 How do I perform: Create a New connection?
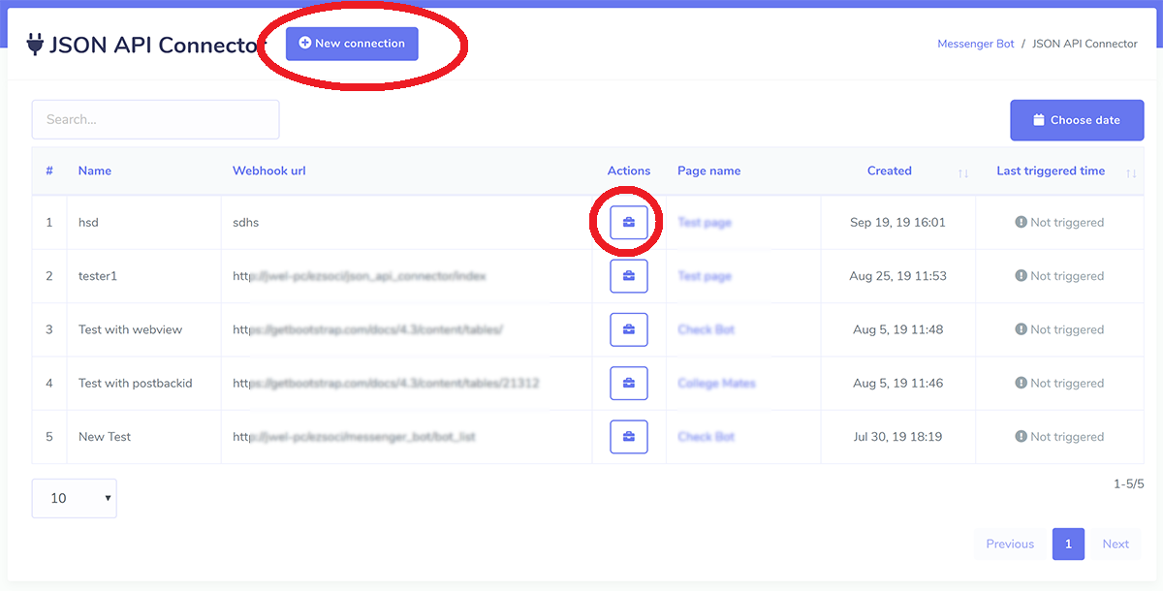[352, 43]
